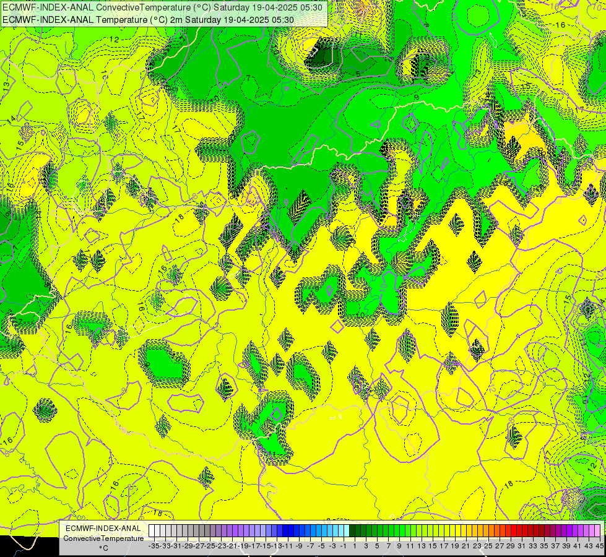Click the legend scale value 13

tap(422, 546)
